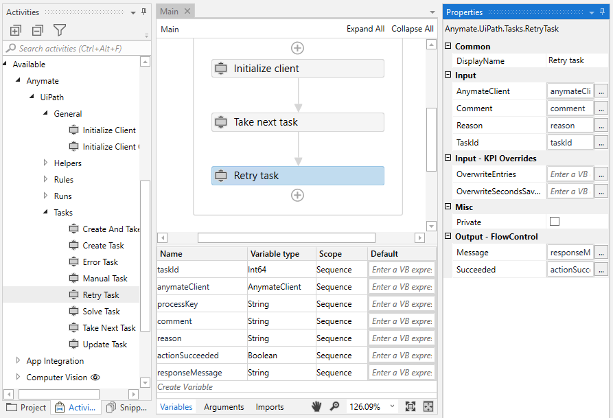Image resolution: width=613 pixels, height=418 pixels.
Task: Click the processKey variable name cell
Action: 202,304
